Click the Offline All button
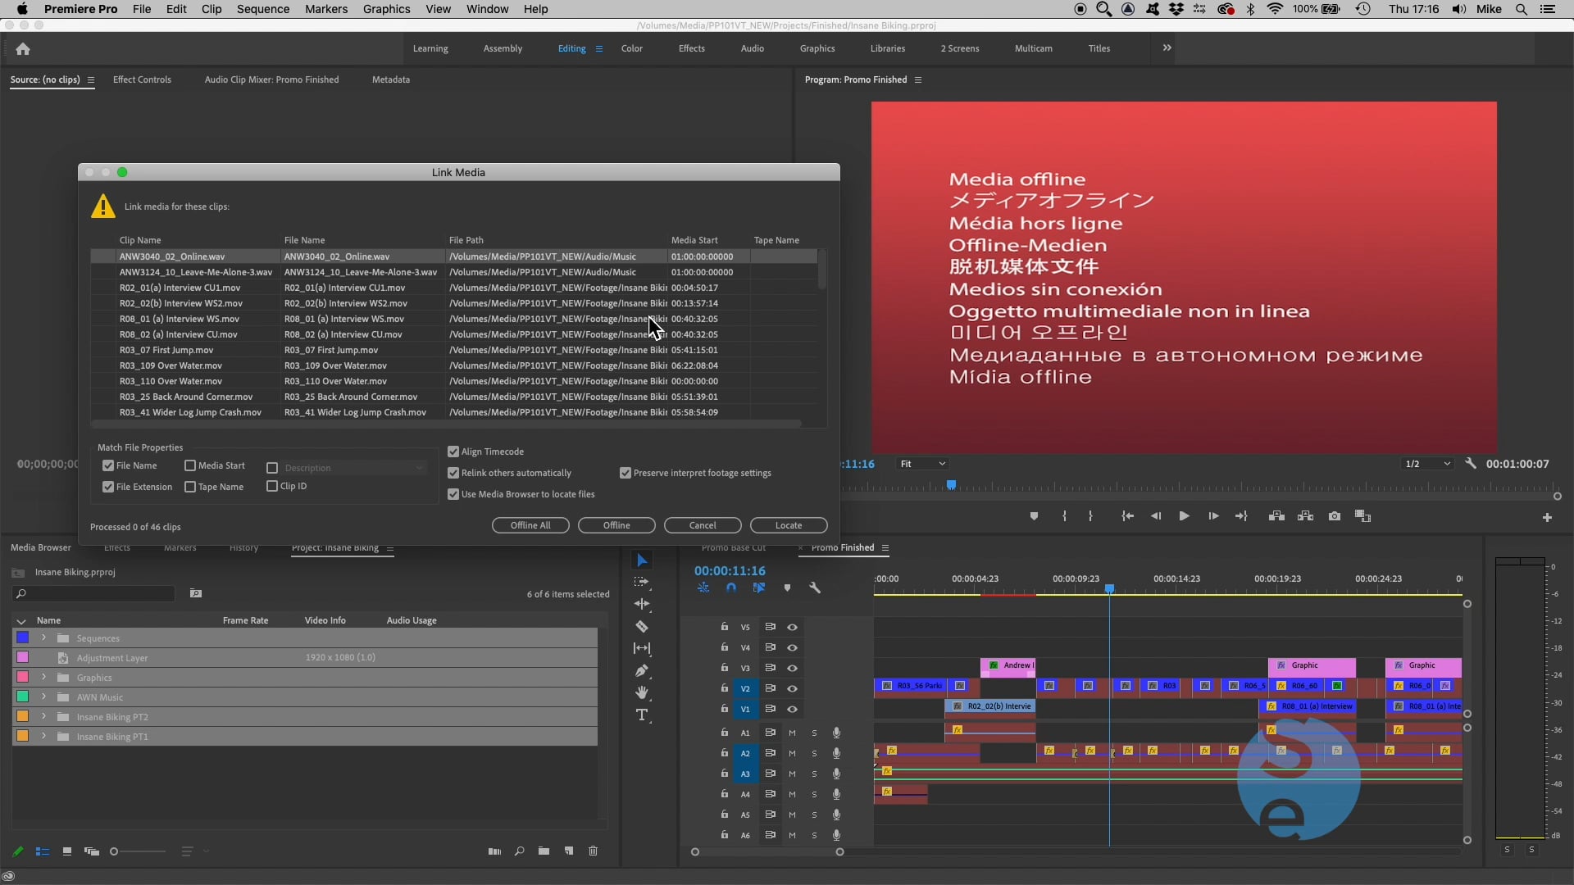1574x885 pixels. tap(530, 525)
